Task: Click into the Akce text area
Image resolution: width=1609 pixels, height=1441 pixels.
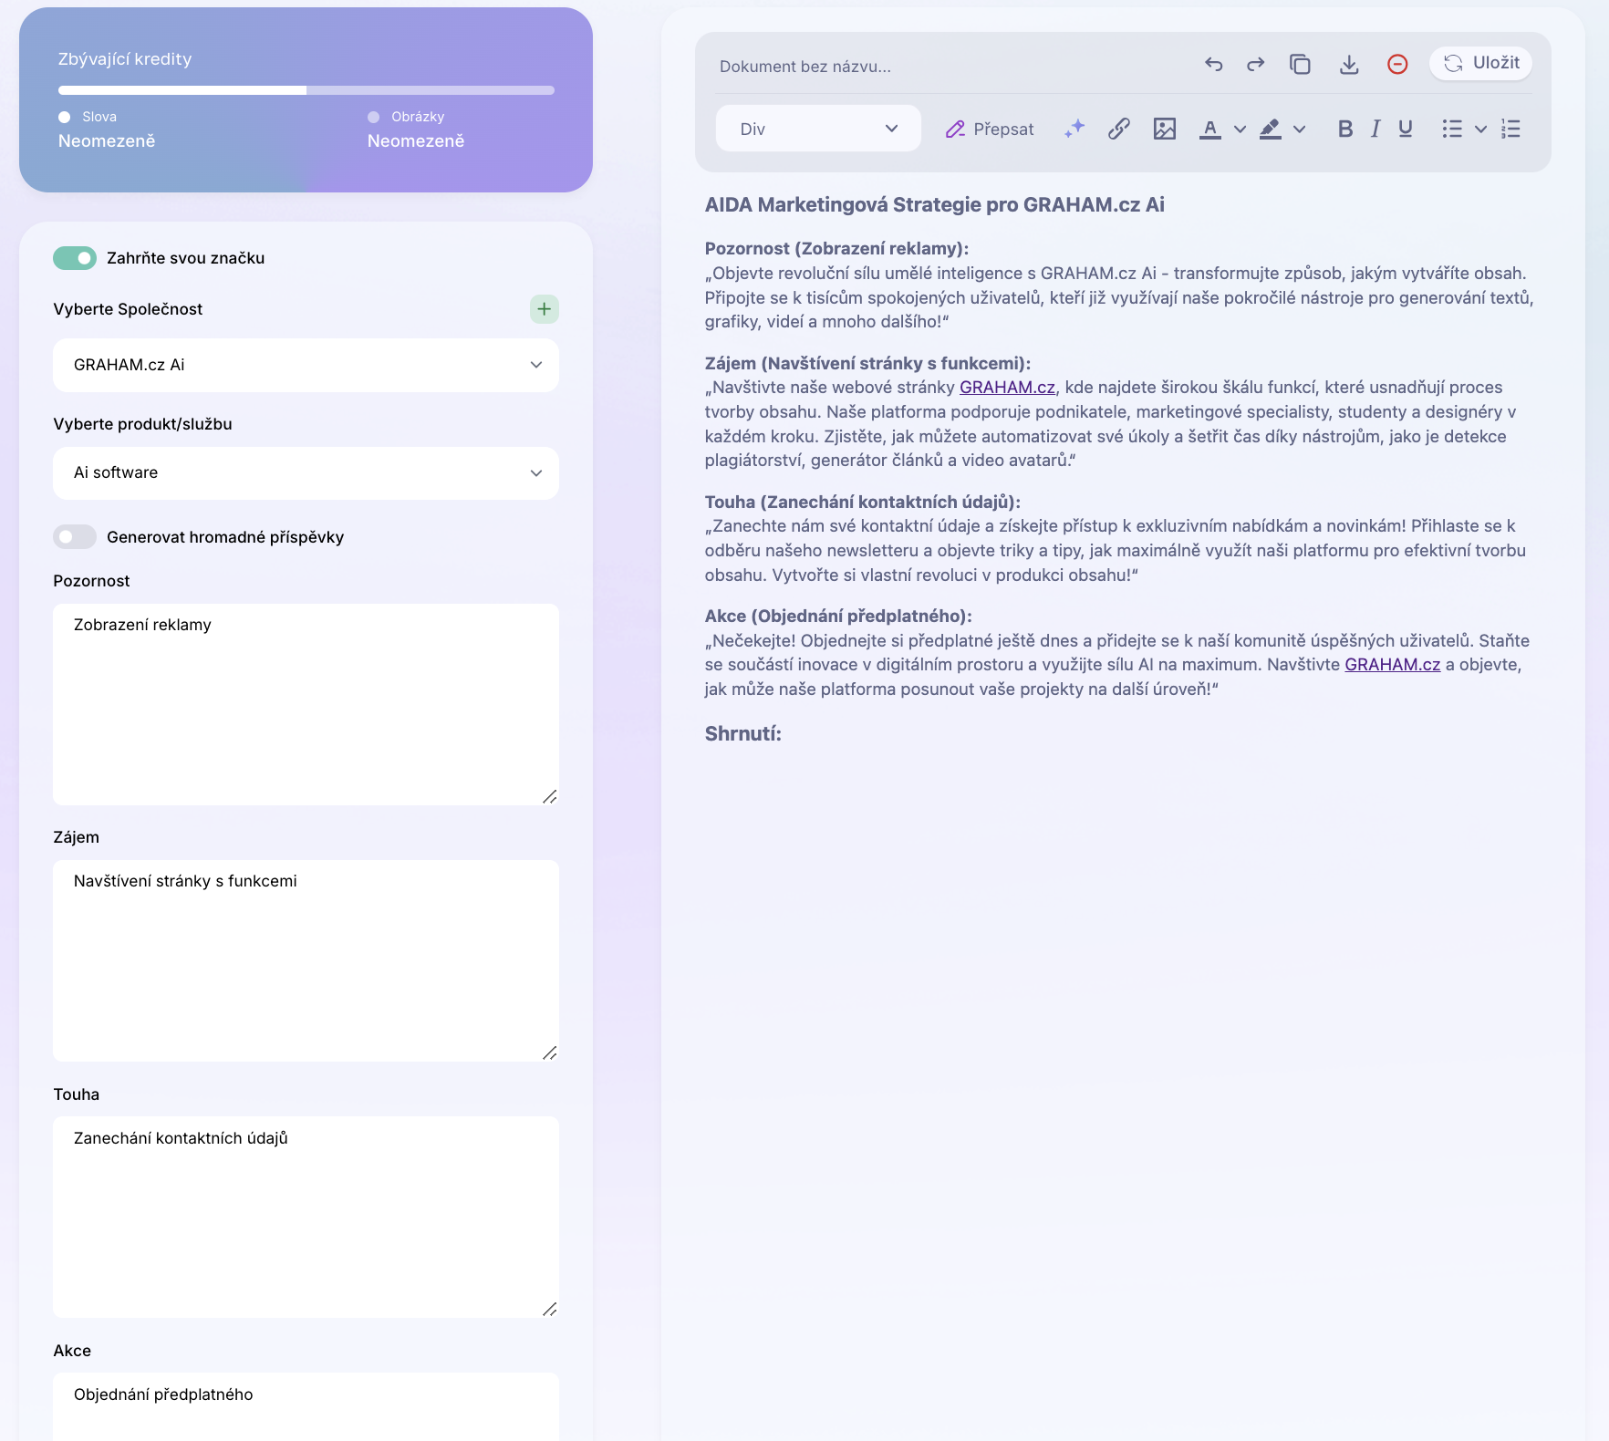Action: click(306, 1406)
